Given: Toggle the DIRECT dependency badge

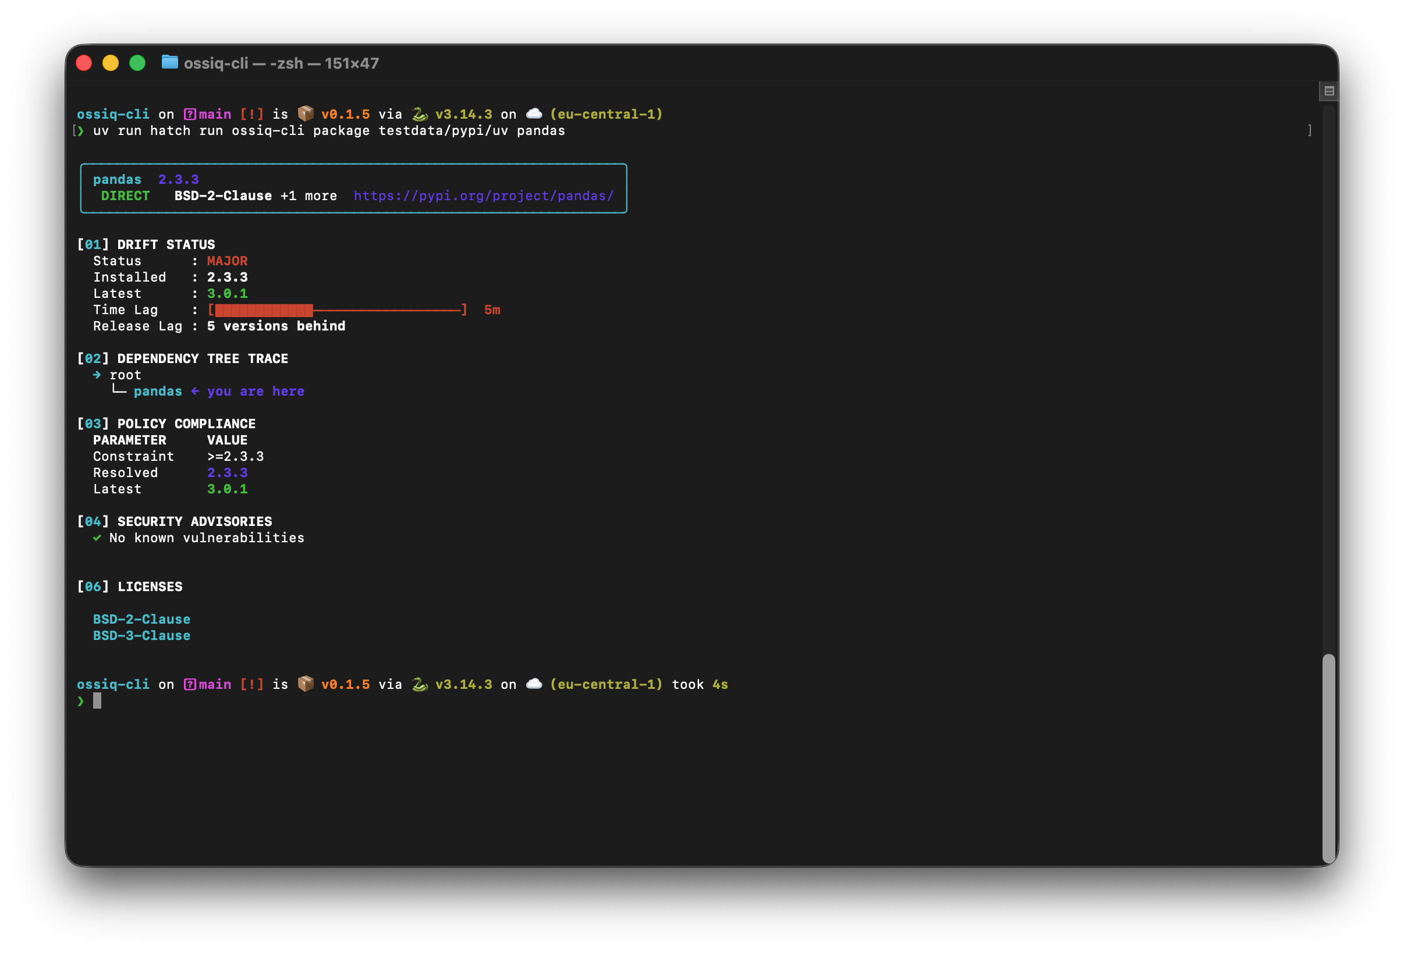Looking at the screenshot, I should [x=125, y=195].
